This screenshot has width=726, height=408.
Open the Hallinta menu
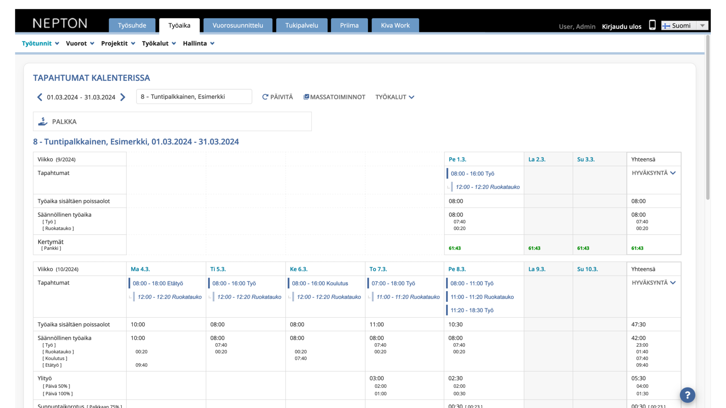[199, 43]
